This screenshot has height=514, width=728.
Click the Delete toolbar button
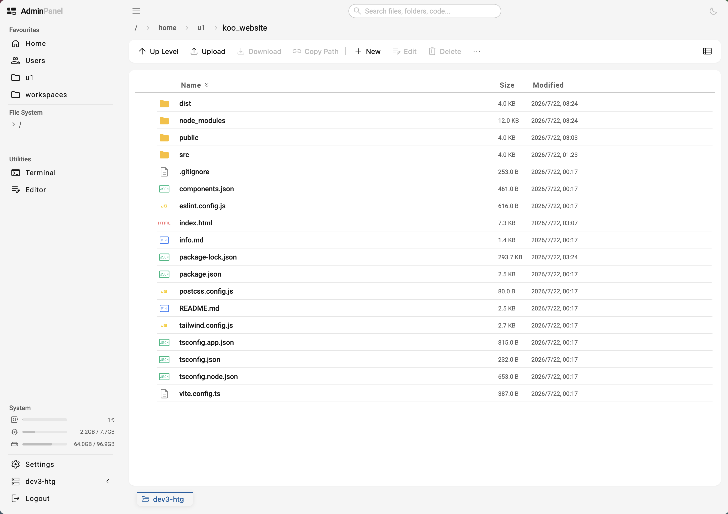444,51
